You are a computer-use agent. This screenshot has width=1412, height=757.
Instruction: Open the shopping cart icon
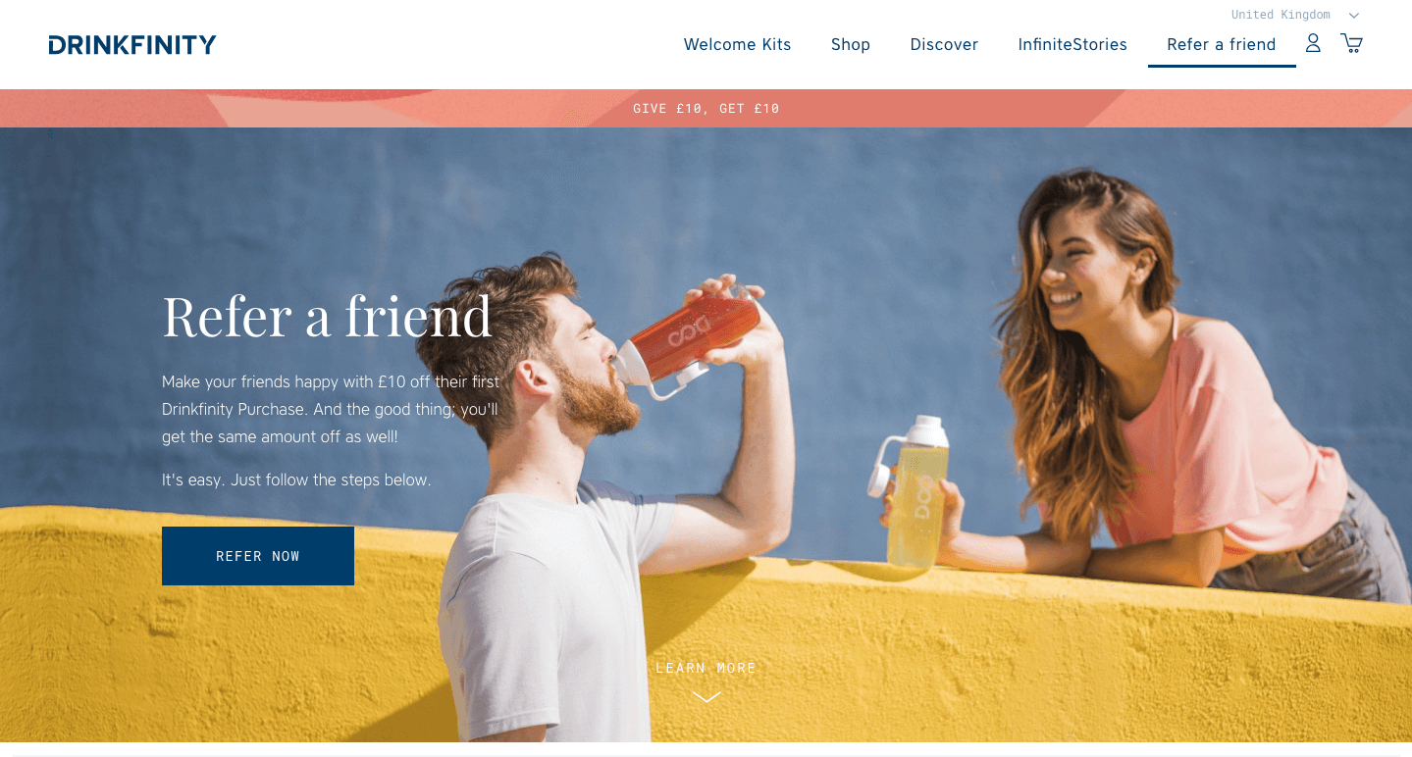[x=1351, y=43]
